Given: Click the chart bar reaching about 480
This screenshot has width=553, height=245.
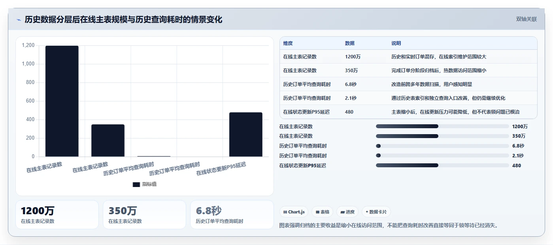Looking at the screenshot, I should (245, 135).
